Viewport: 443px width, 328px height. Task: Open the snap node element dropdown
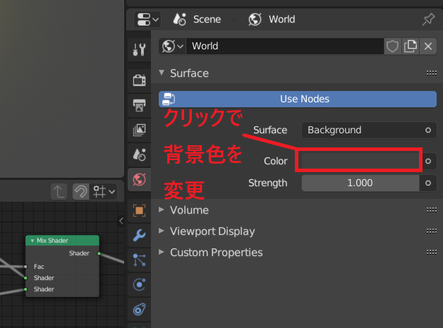click(104, 192)
